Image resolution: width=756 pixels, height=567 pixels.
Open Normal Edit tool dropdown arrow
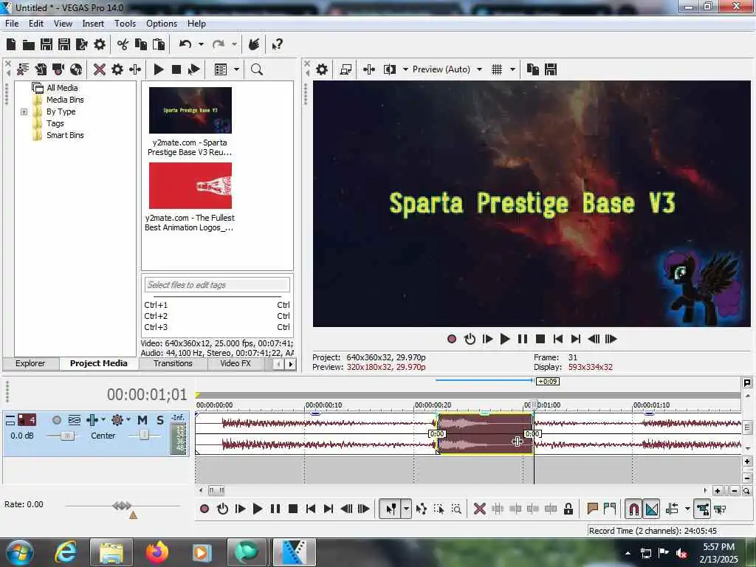(x=407, y=509)
